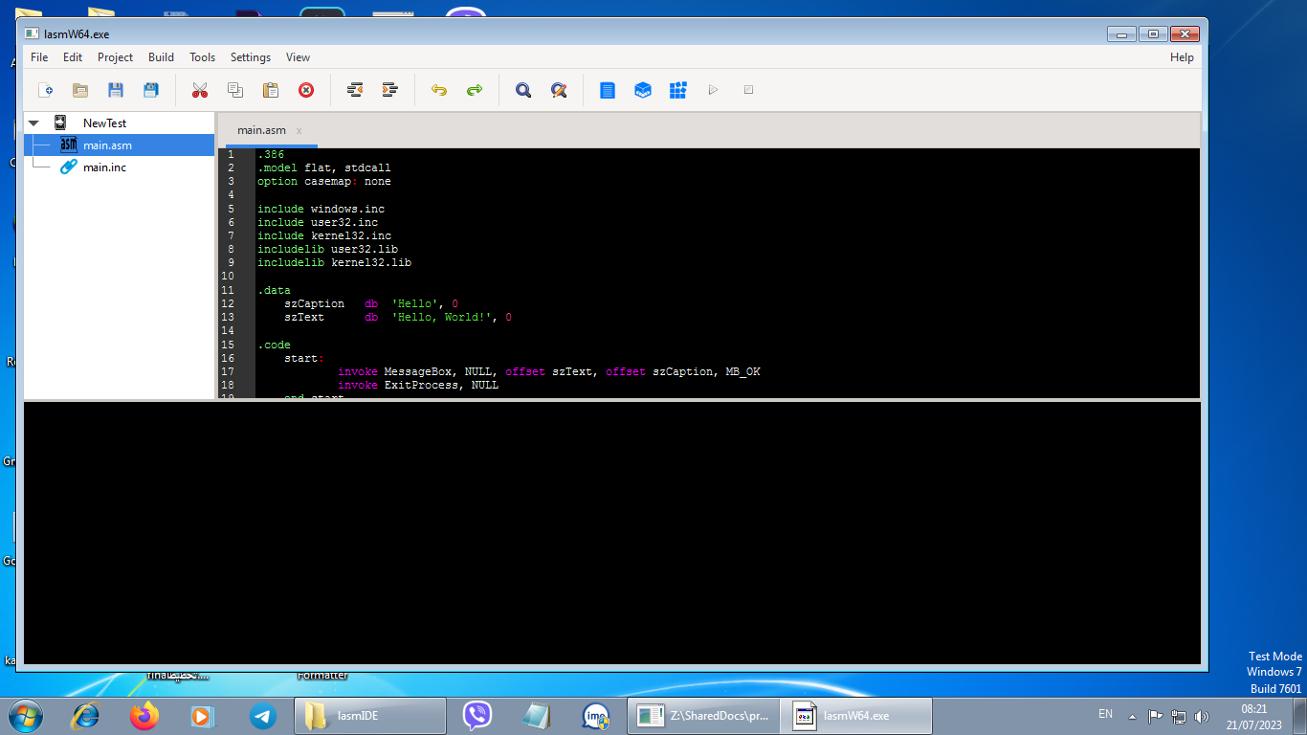The width and height of the screenshot is (1307, 735).
Task: Click the taskbar clock showing 08:21
Action: coord(1253,717)
